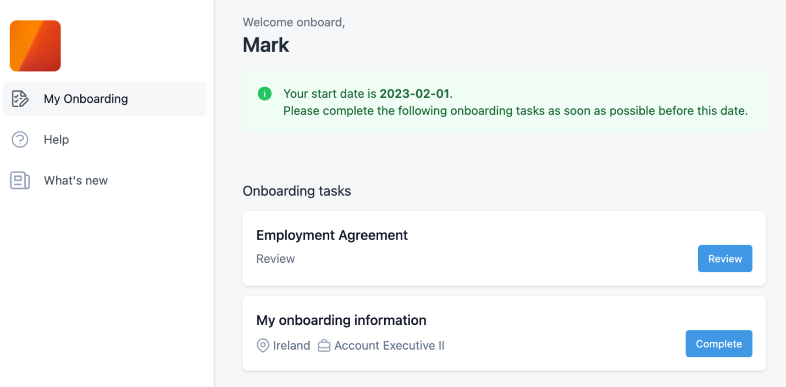Click the Account Executive II job title

pos(389,346)
